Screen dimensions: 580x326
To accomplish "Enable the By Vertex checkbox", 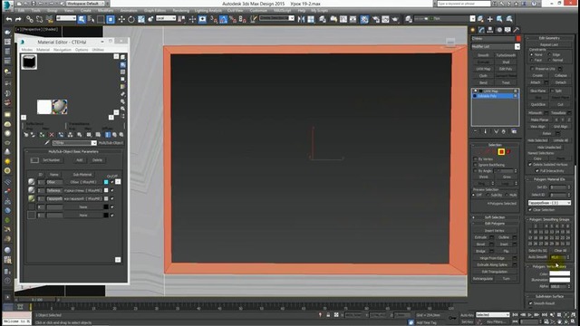I will coord(476,159).
